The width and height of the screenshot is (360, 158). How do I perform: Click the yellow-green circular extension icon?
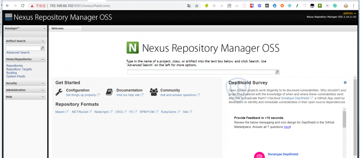206,6
